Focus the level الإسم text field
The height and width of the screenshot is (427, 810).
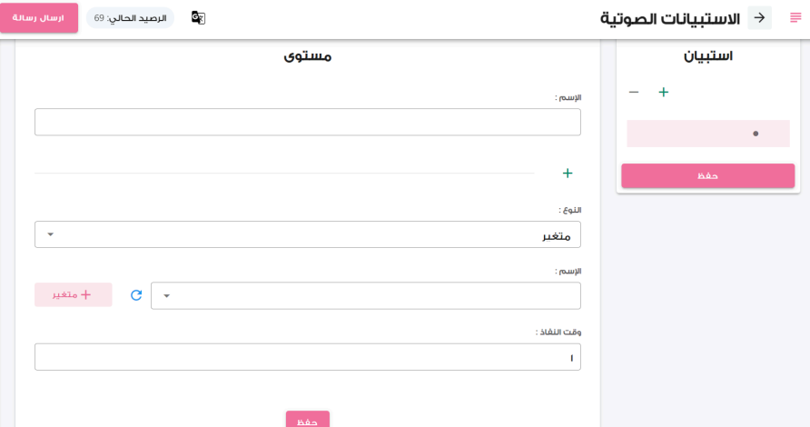(308, 122)
